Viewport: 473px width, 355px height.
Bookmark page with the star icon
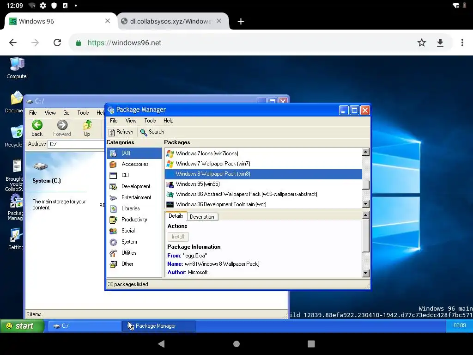421,43
